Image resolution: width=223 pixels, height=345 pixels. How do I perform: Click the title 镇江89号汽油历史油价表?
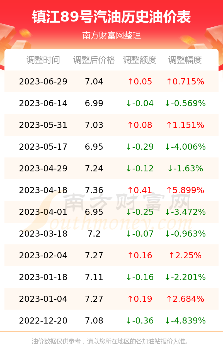coord(111,17)
